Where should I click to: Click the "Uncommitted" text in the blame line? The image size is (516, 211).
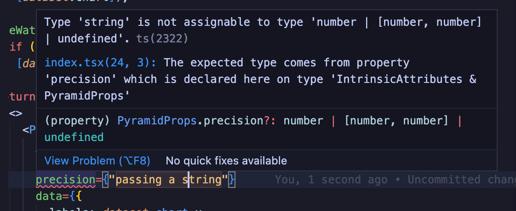tap(444, 180)
